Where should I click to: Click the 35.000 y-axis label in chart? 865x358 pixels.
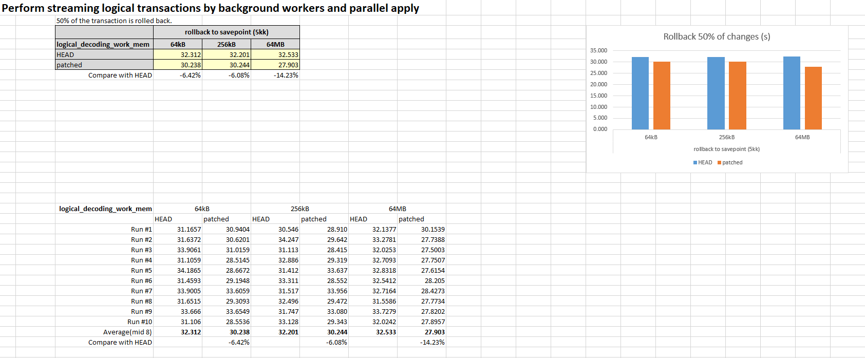(x=598, y=50)
